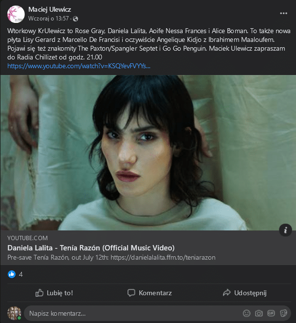The width and height of the screenshot is (296, 323).
Task: Open the emoji picker in comment box
Action: pyautogui.click(x=246, y=313)
